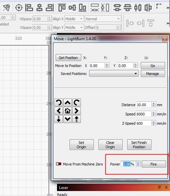Click the Set Origin button
The image size is (170, 196).
pyautogui.click(x=82, y=145)
